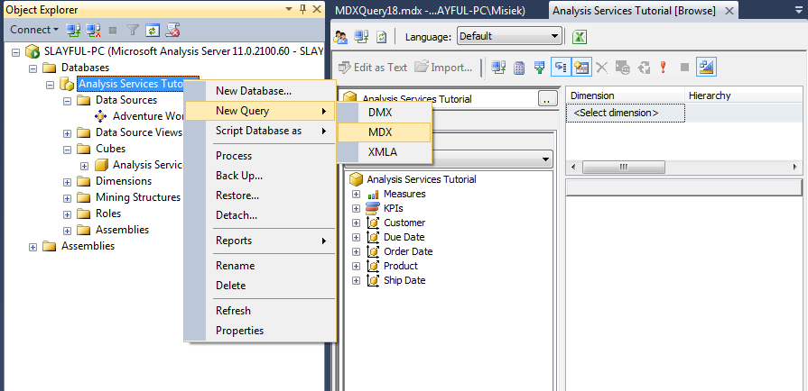Click Disconnect icon in Object Explorer
Image resolution: width=808 pixels, height=391 pixels.
tap(93, 31)
